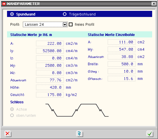Click the Gewicht field showing 175.00
The width and height of the screenshot is (158, 139).
coord(50,95)
